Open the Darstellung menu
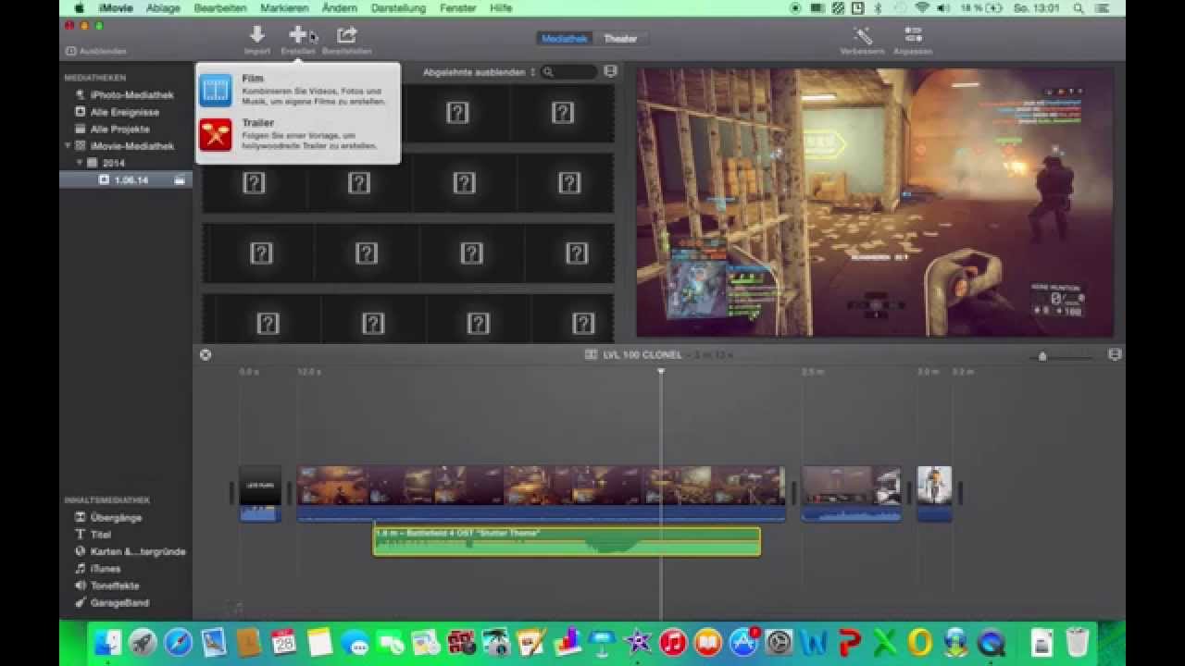 coord(398,7)
